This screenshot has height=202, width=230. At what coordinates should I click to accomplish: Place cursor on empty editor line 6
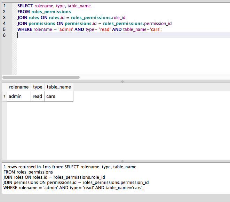click(123, 35)
